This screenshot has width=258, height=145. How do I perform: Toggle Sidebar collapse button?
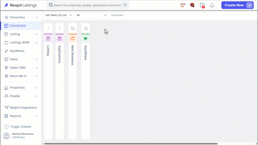[18, 127]
